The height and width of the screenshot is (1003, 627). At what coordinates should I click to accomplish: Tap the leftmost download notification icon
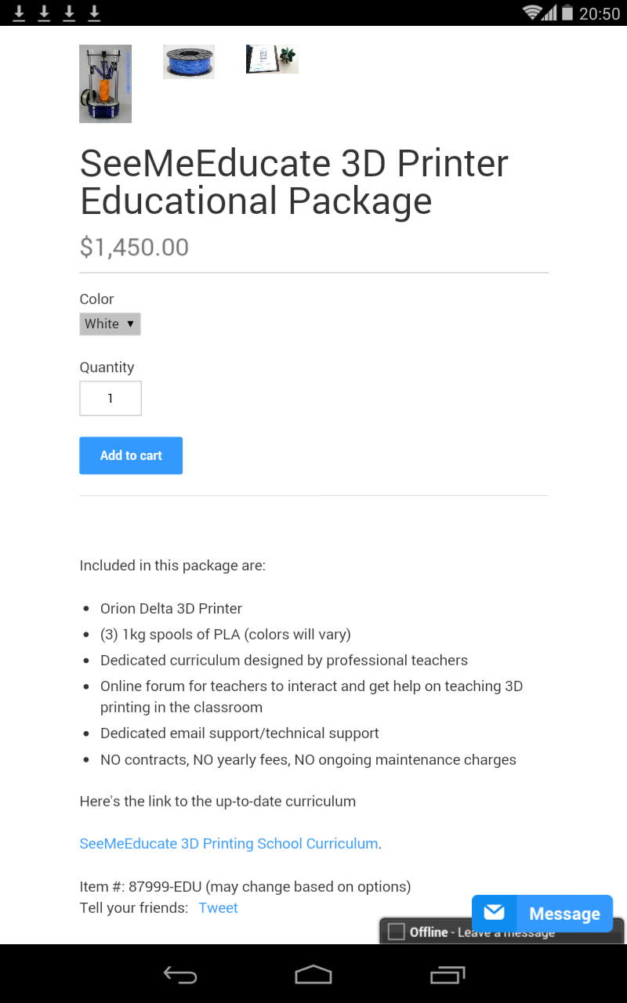[x=19, y=13]
